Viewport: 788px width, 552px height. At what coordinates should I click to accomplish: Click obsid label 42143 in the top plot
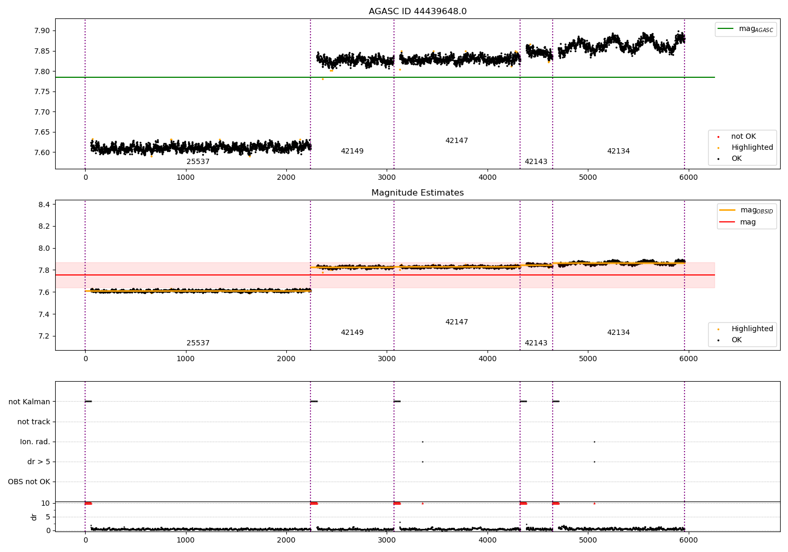point(536,162)
